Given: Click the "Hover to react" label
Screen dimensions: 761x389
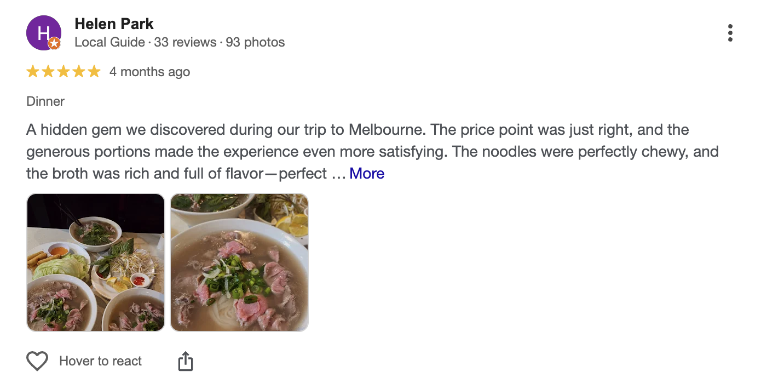Looking at the screenshot, I should (100, 361).
